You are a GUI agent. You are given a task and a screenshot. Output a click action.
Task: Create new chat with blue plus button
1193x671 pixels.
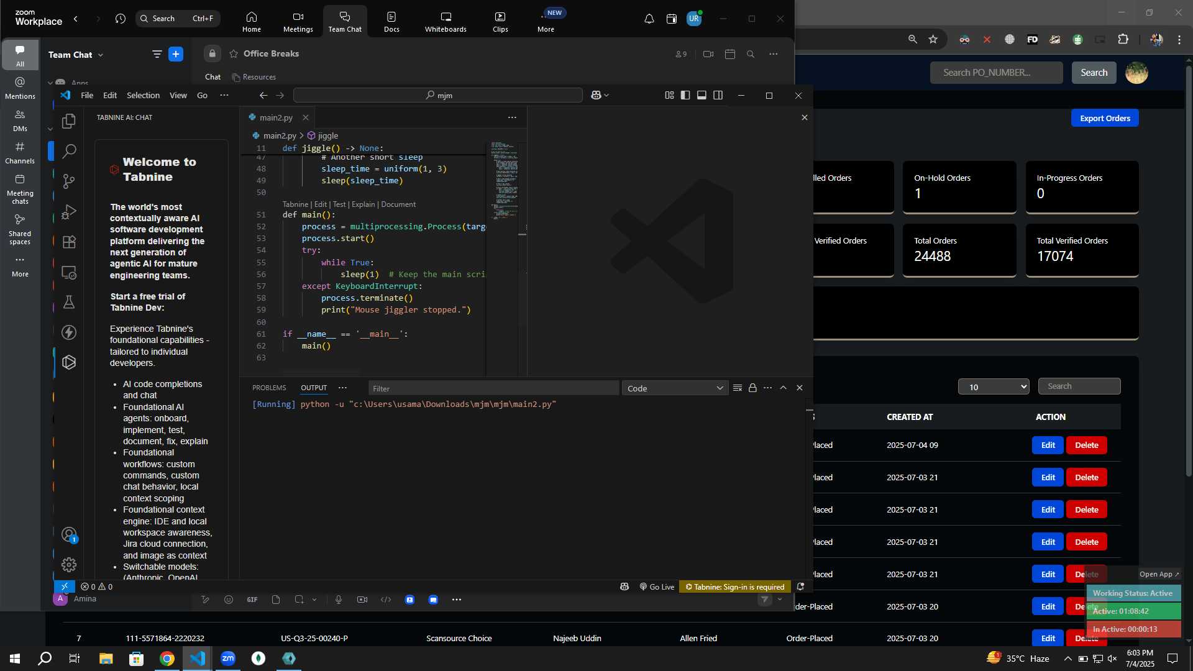176,55
